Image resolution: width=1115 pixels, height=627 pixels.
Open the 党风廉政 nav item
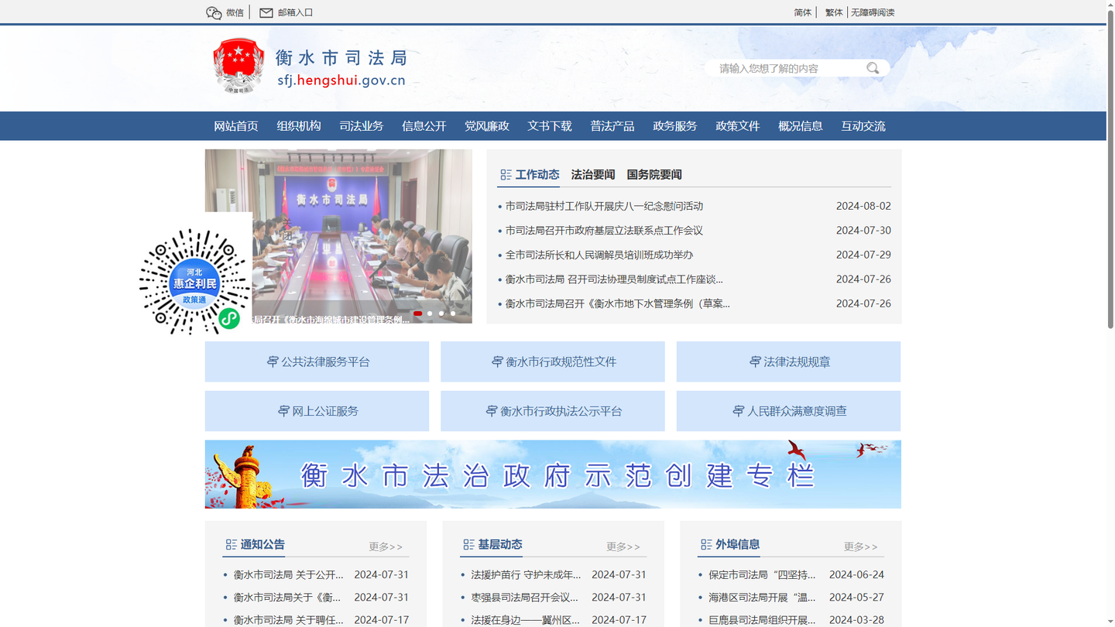[487, 126]
